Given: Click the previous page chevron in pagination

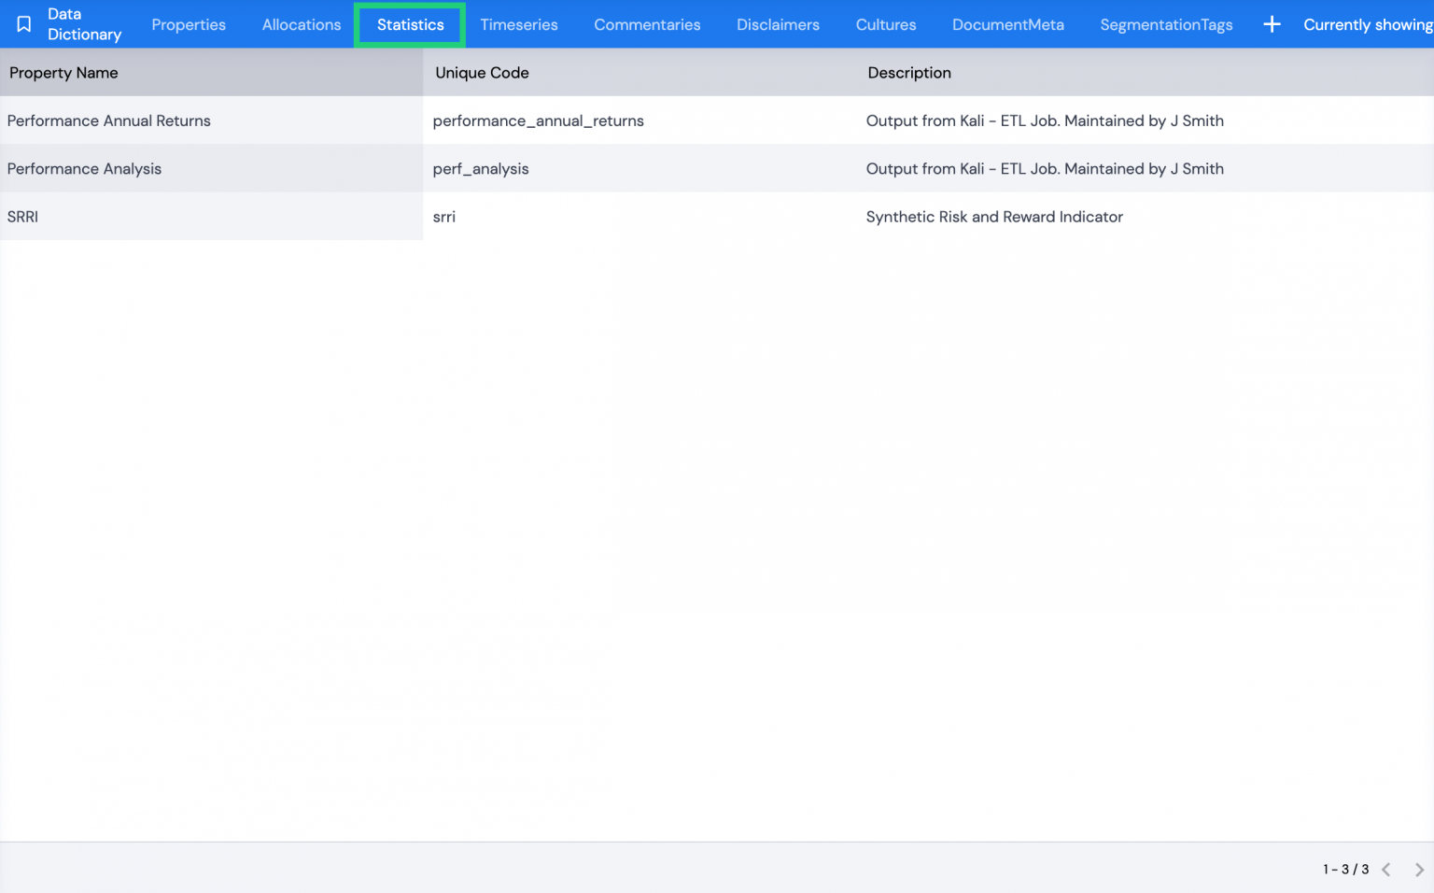Looking at the screenshot, I should pos(1388,869).
